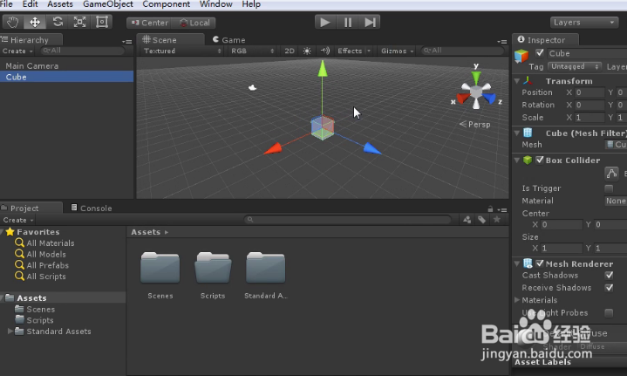627x376 pixels.
Task: Open the Project tab
Action: [31, 208]
